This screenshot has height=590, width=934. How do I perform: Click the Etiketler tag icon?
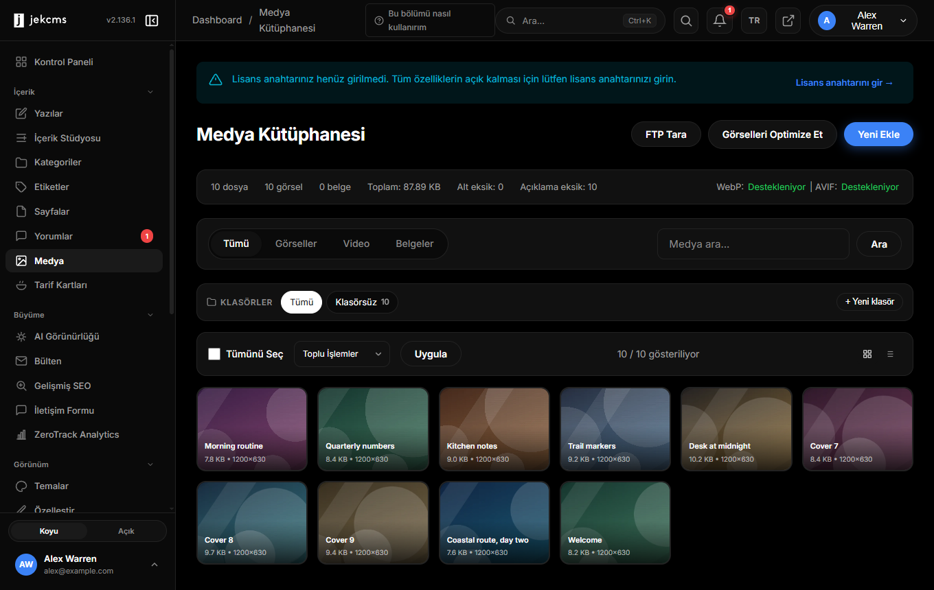[21, 187]
